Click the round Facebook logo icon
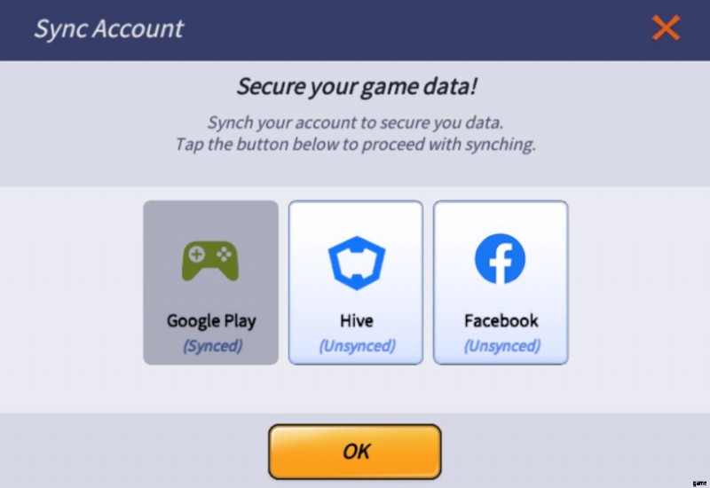 click(501, 259)
